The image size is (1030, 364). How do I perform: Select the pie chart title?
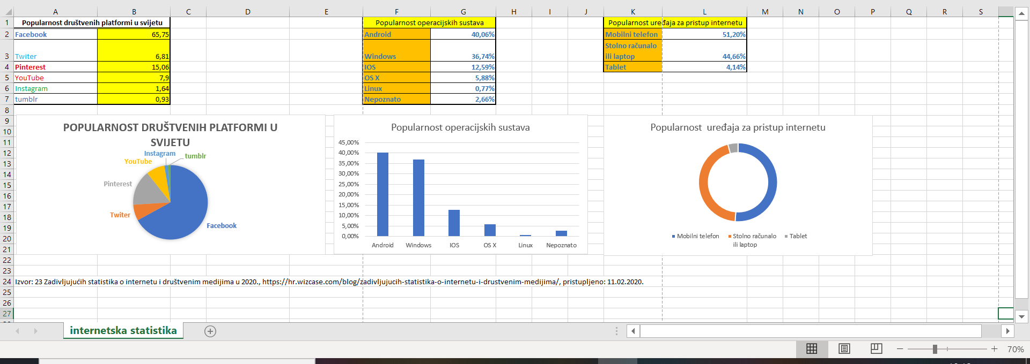pyautogui.click(x=171, y=135)
